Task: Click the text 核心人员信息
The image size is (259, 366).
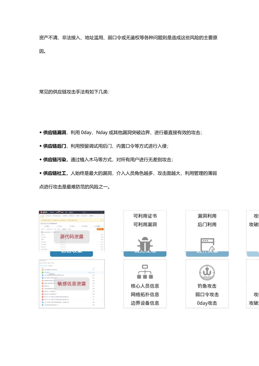Action: click(x=145, y=286)
